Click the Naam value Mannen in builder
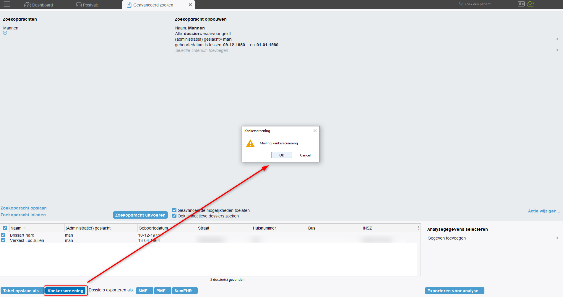This screenshot has width=563, height=297. click(x=196, y=28)
